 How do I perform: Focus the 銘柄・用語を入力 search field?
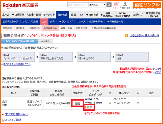coord(78,5)
